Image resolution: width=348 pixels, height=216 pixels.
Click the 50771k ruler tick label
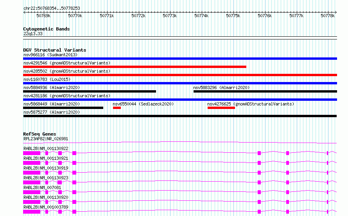pyautogui.click(x=107, y=16)
